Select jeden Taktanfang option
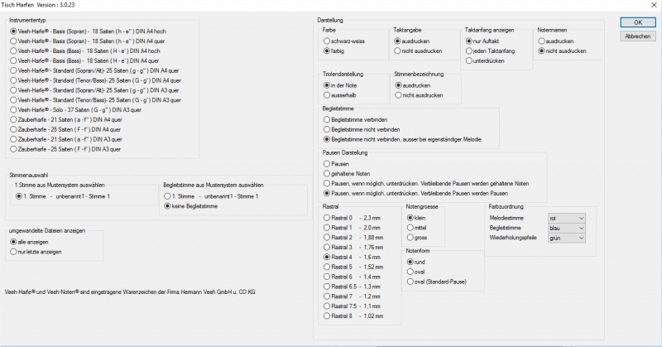The height and width of the screenshot is (347, 662). (x=470, y=51)
